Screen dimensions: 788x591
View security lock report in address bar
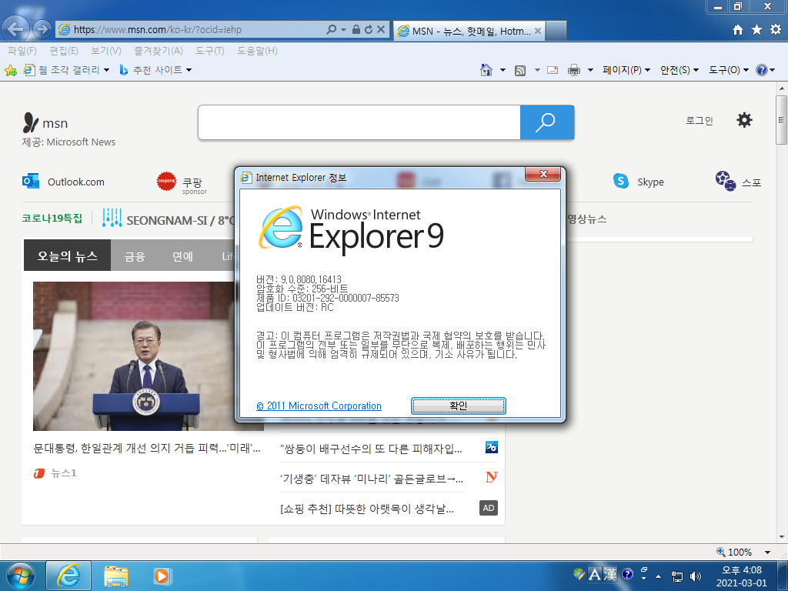356,30
